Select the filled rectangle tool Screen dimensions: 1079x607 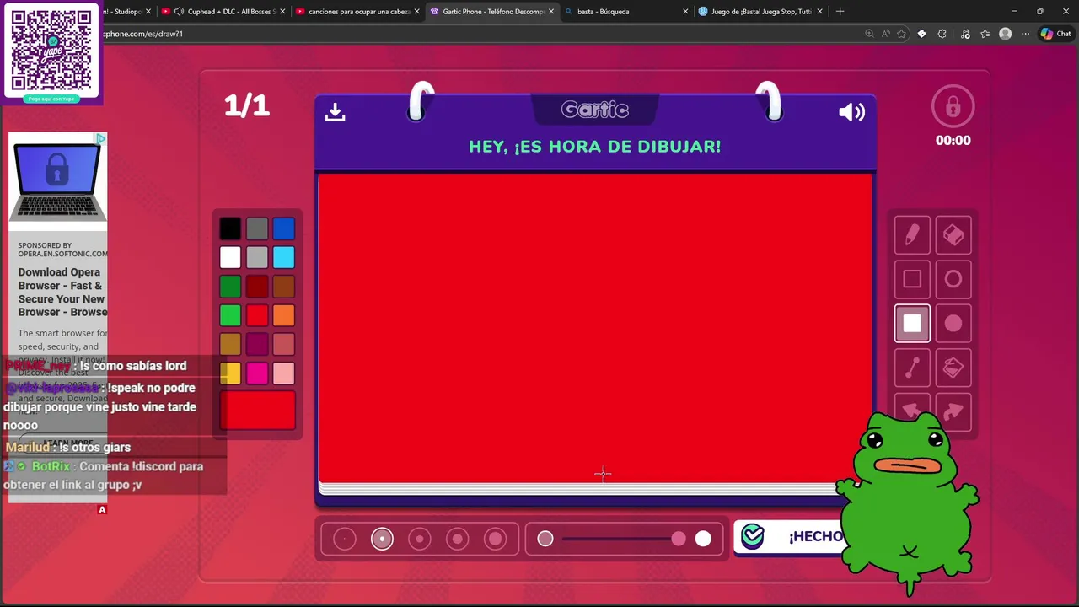click(x=912, y=323)
